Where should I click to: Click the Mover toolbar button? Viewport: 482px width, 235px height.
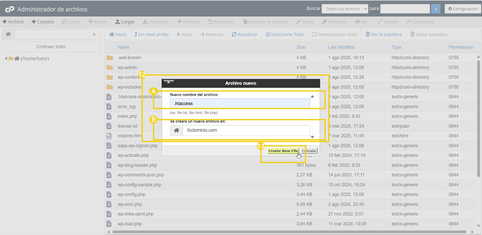tap(98, 22)
